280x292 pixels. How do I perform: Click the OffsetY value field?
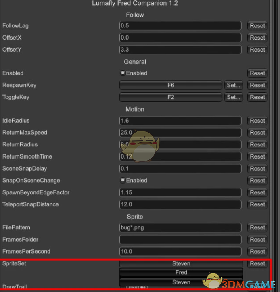tap(180, 50)
